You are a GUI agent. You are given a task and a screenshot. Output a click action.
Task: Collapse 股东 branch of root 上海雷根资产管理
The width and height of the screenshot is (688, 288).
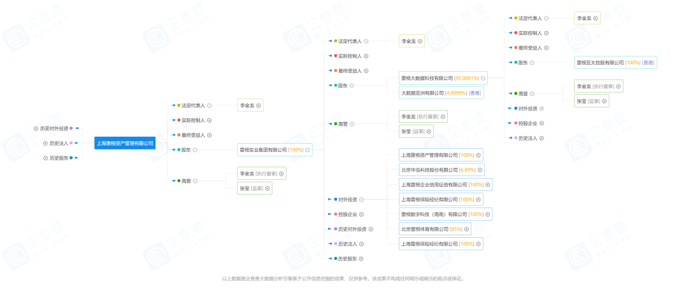[x=195, y=149]
